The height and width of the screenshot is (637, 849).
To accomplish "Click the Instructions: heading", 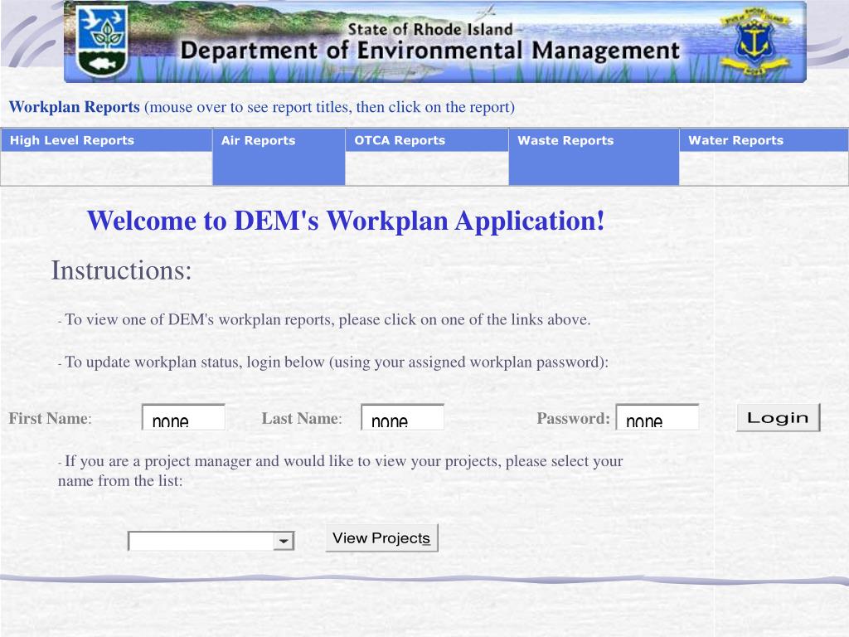I will (121, 270).
